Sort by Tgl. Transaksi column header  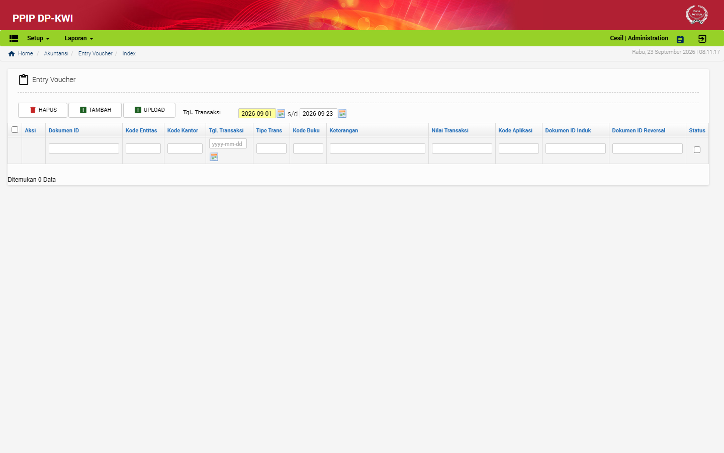click(226, 130)
